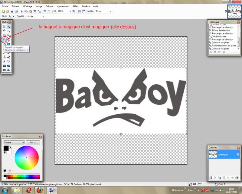
Task: Open the 200% zoom level dropdown
Action: click(70, 11)
